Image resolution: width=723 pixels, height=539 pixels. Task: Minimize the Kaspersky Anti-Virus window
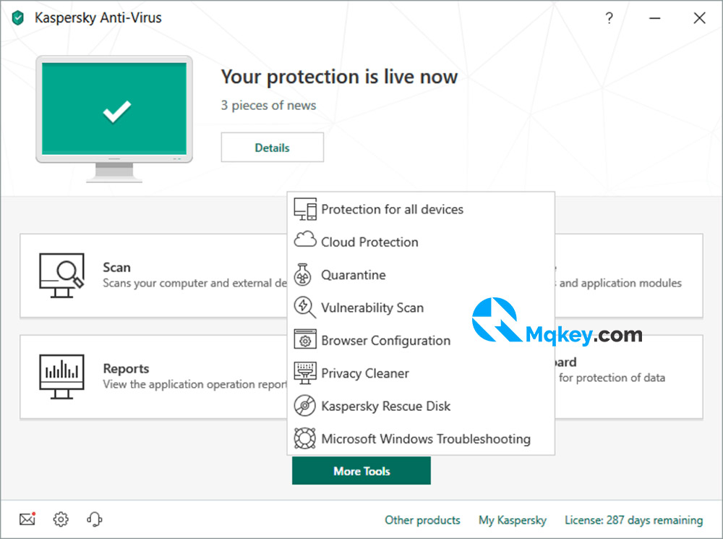[x=655, y=18]
